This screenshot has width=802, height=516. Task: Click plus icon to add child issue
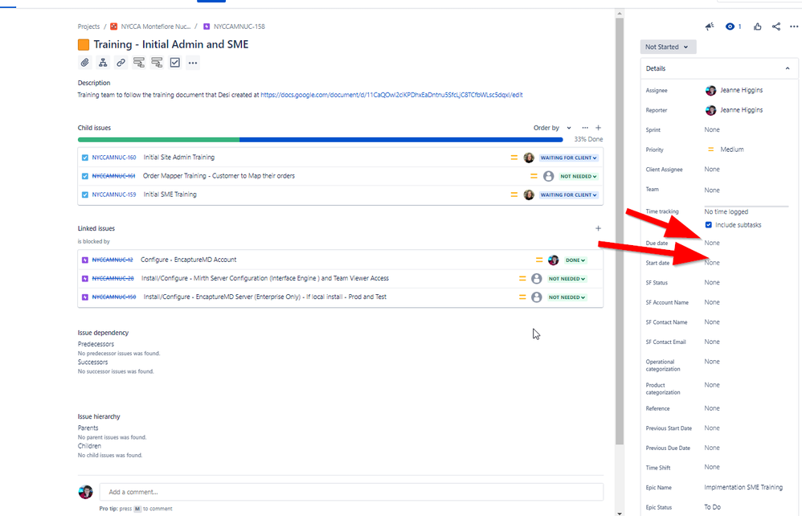click(x=599, y=128)
